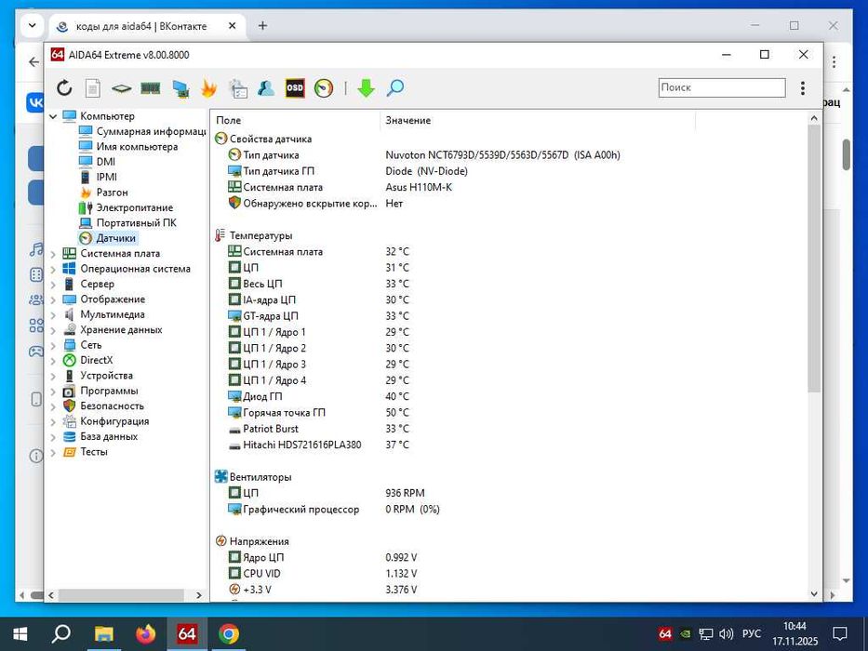Viewport: 868px width, 651px height.
Task: Open the monitor diagnostics toolbar icon
Action: 180,88
